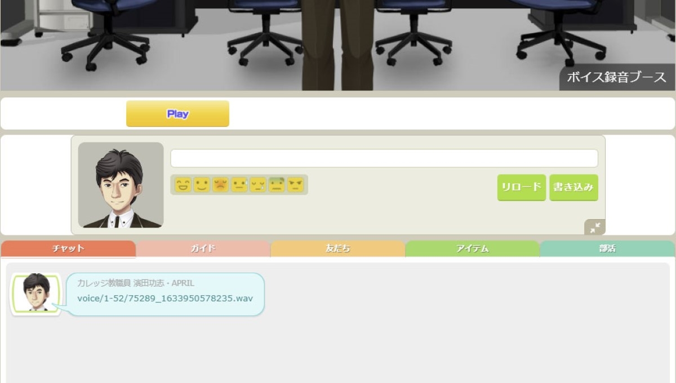Switch to the チャット tab
This screenshot has width=676, height=383.
click(x=68, y=249)
